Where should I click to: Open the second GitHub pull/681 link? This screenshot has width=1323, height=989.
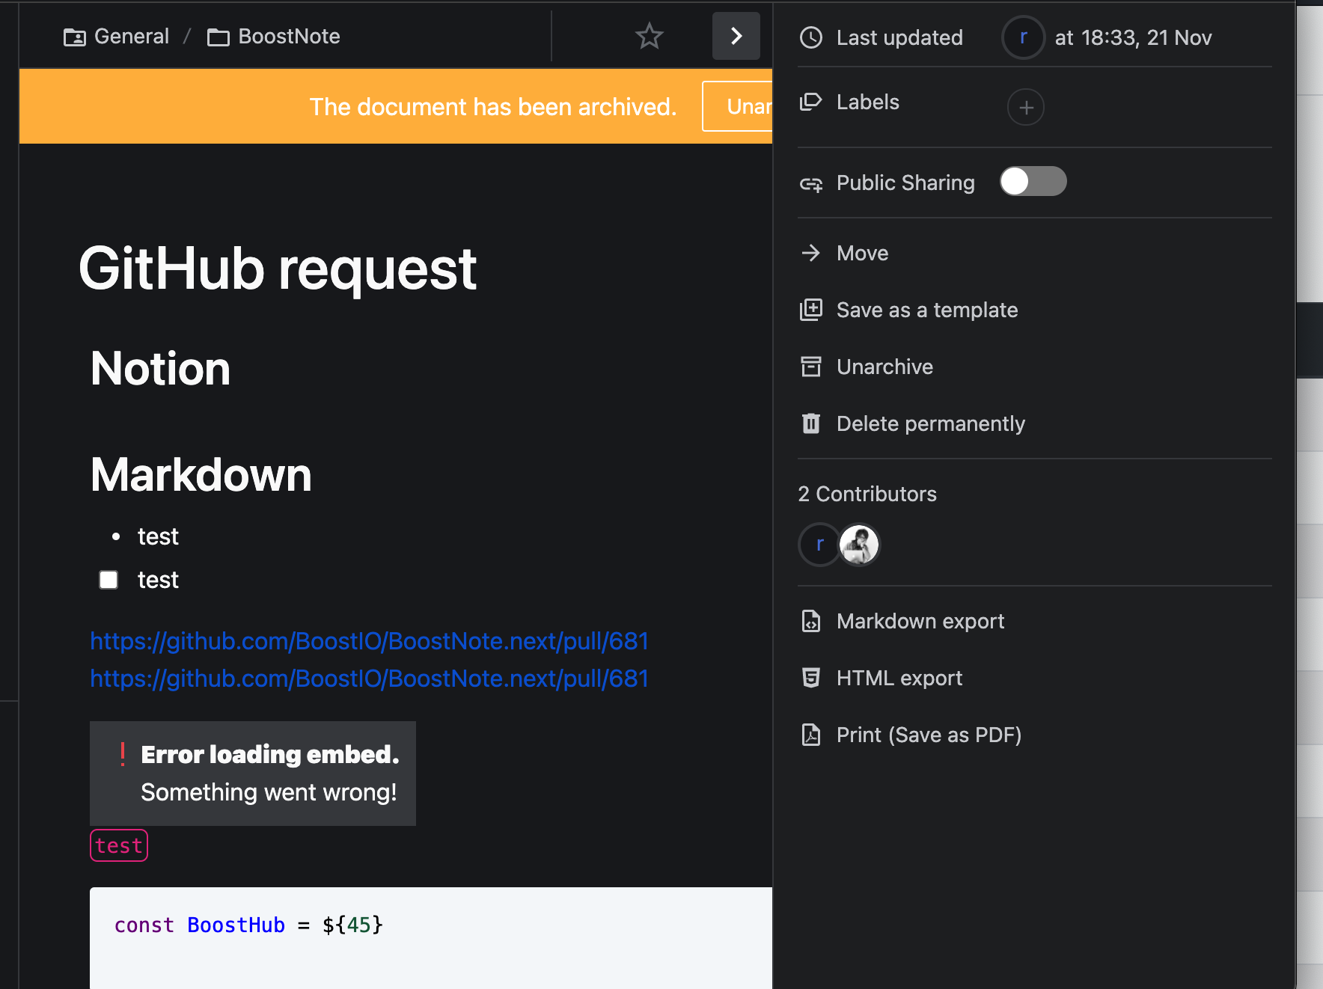[369, 679]
